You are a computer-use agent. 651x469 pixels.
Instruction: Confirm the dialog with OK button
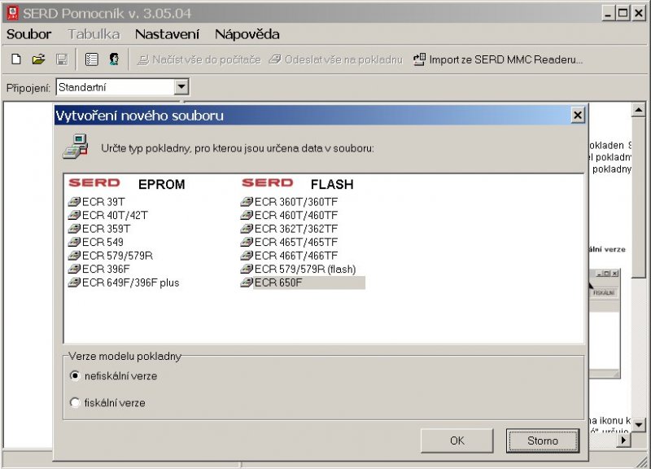(x=457, y=441)
